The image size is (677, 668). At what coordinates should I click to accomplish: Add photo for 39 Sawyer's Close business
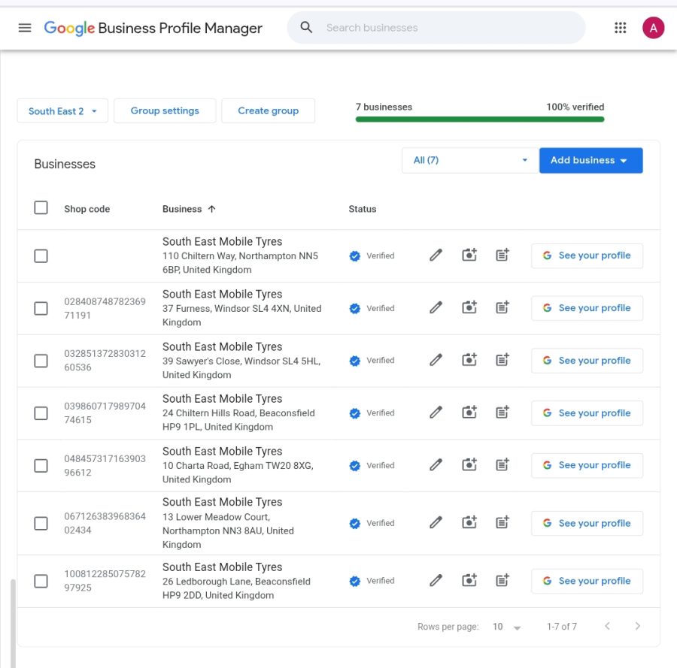(x=469, y=360)
